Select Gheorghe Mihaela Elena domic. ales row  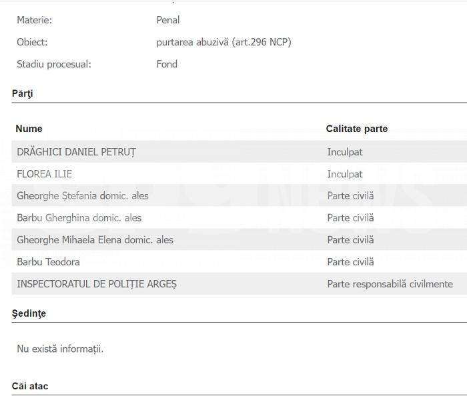(x=239, y=239)
